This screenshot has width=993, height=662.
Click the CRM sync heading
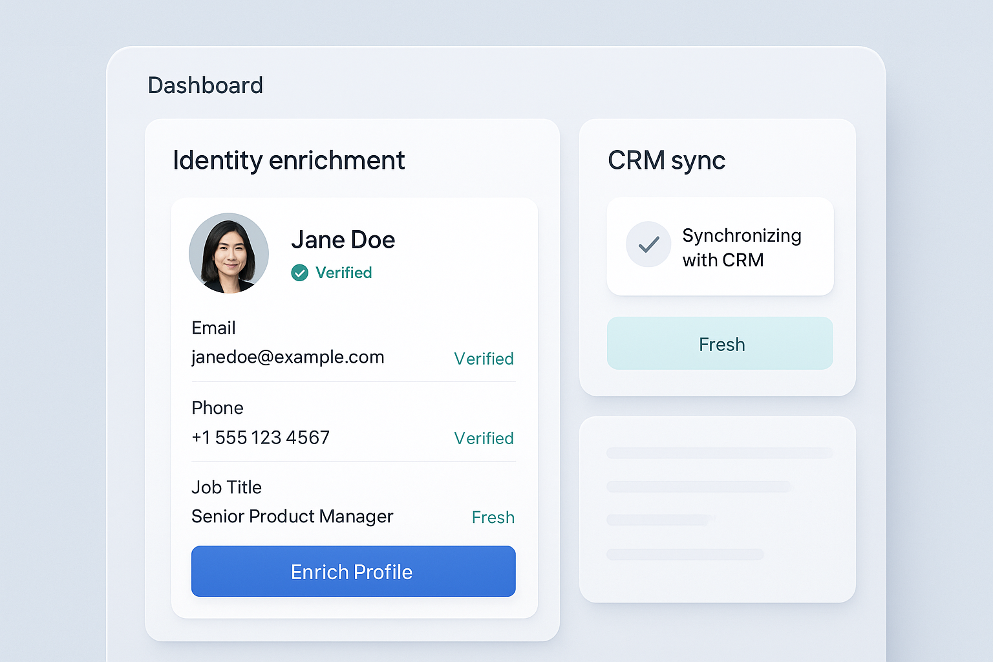pyautogui.click(x=667, y=160)
